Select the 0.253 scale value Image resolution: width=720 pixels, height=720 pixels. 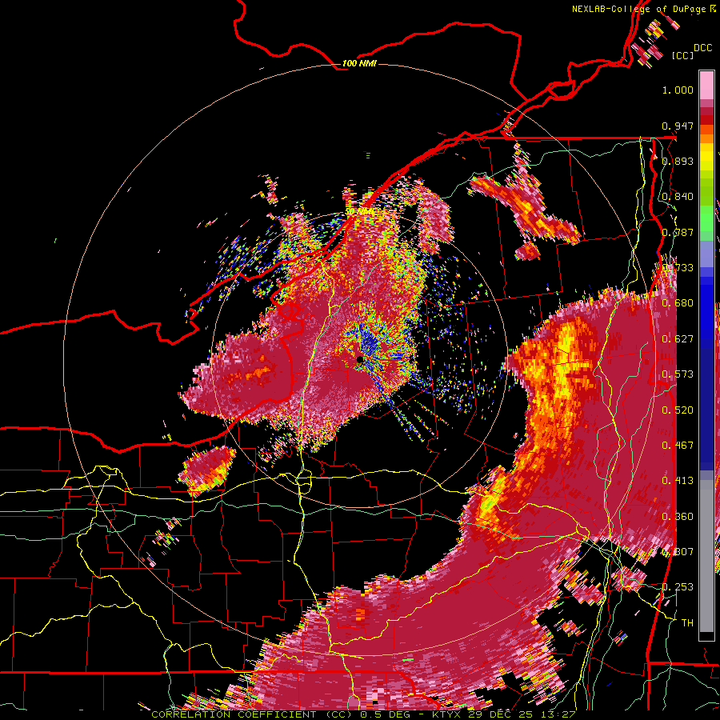pos(678,587)
